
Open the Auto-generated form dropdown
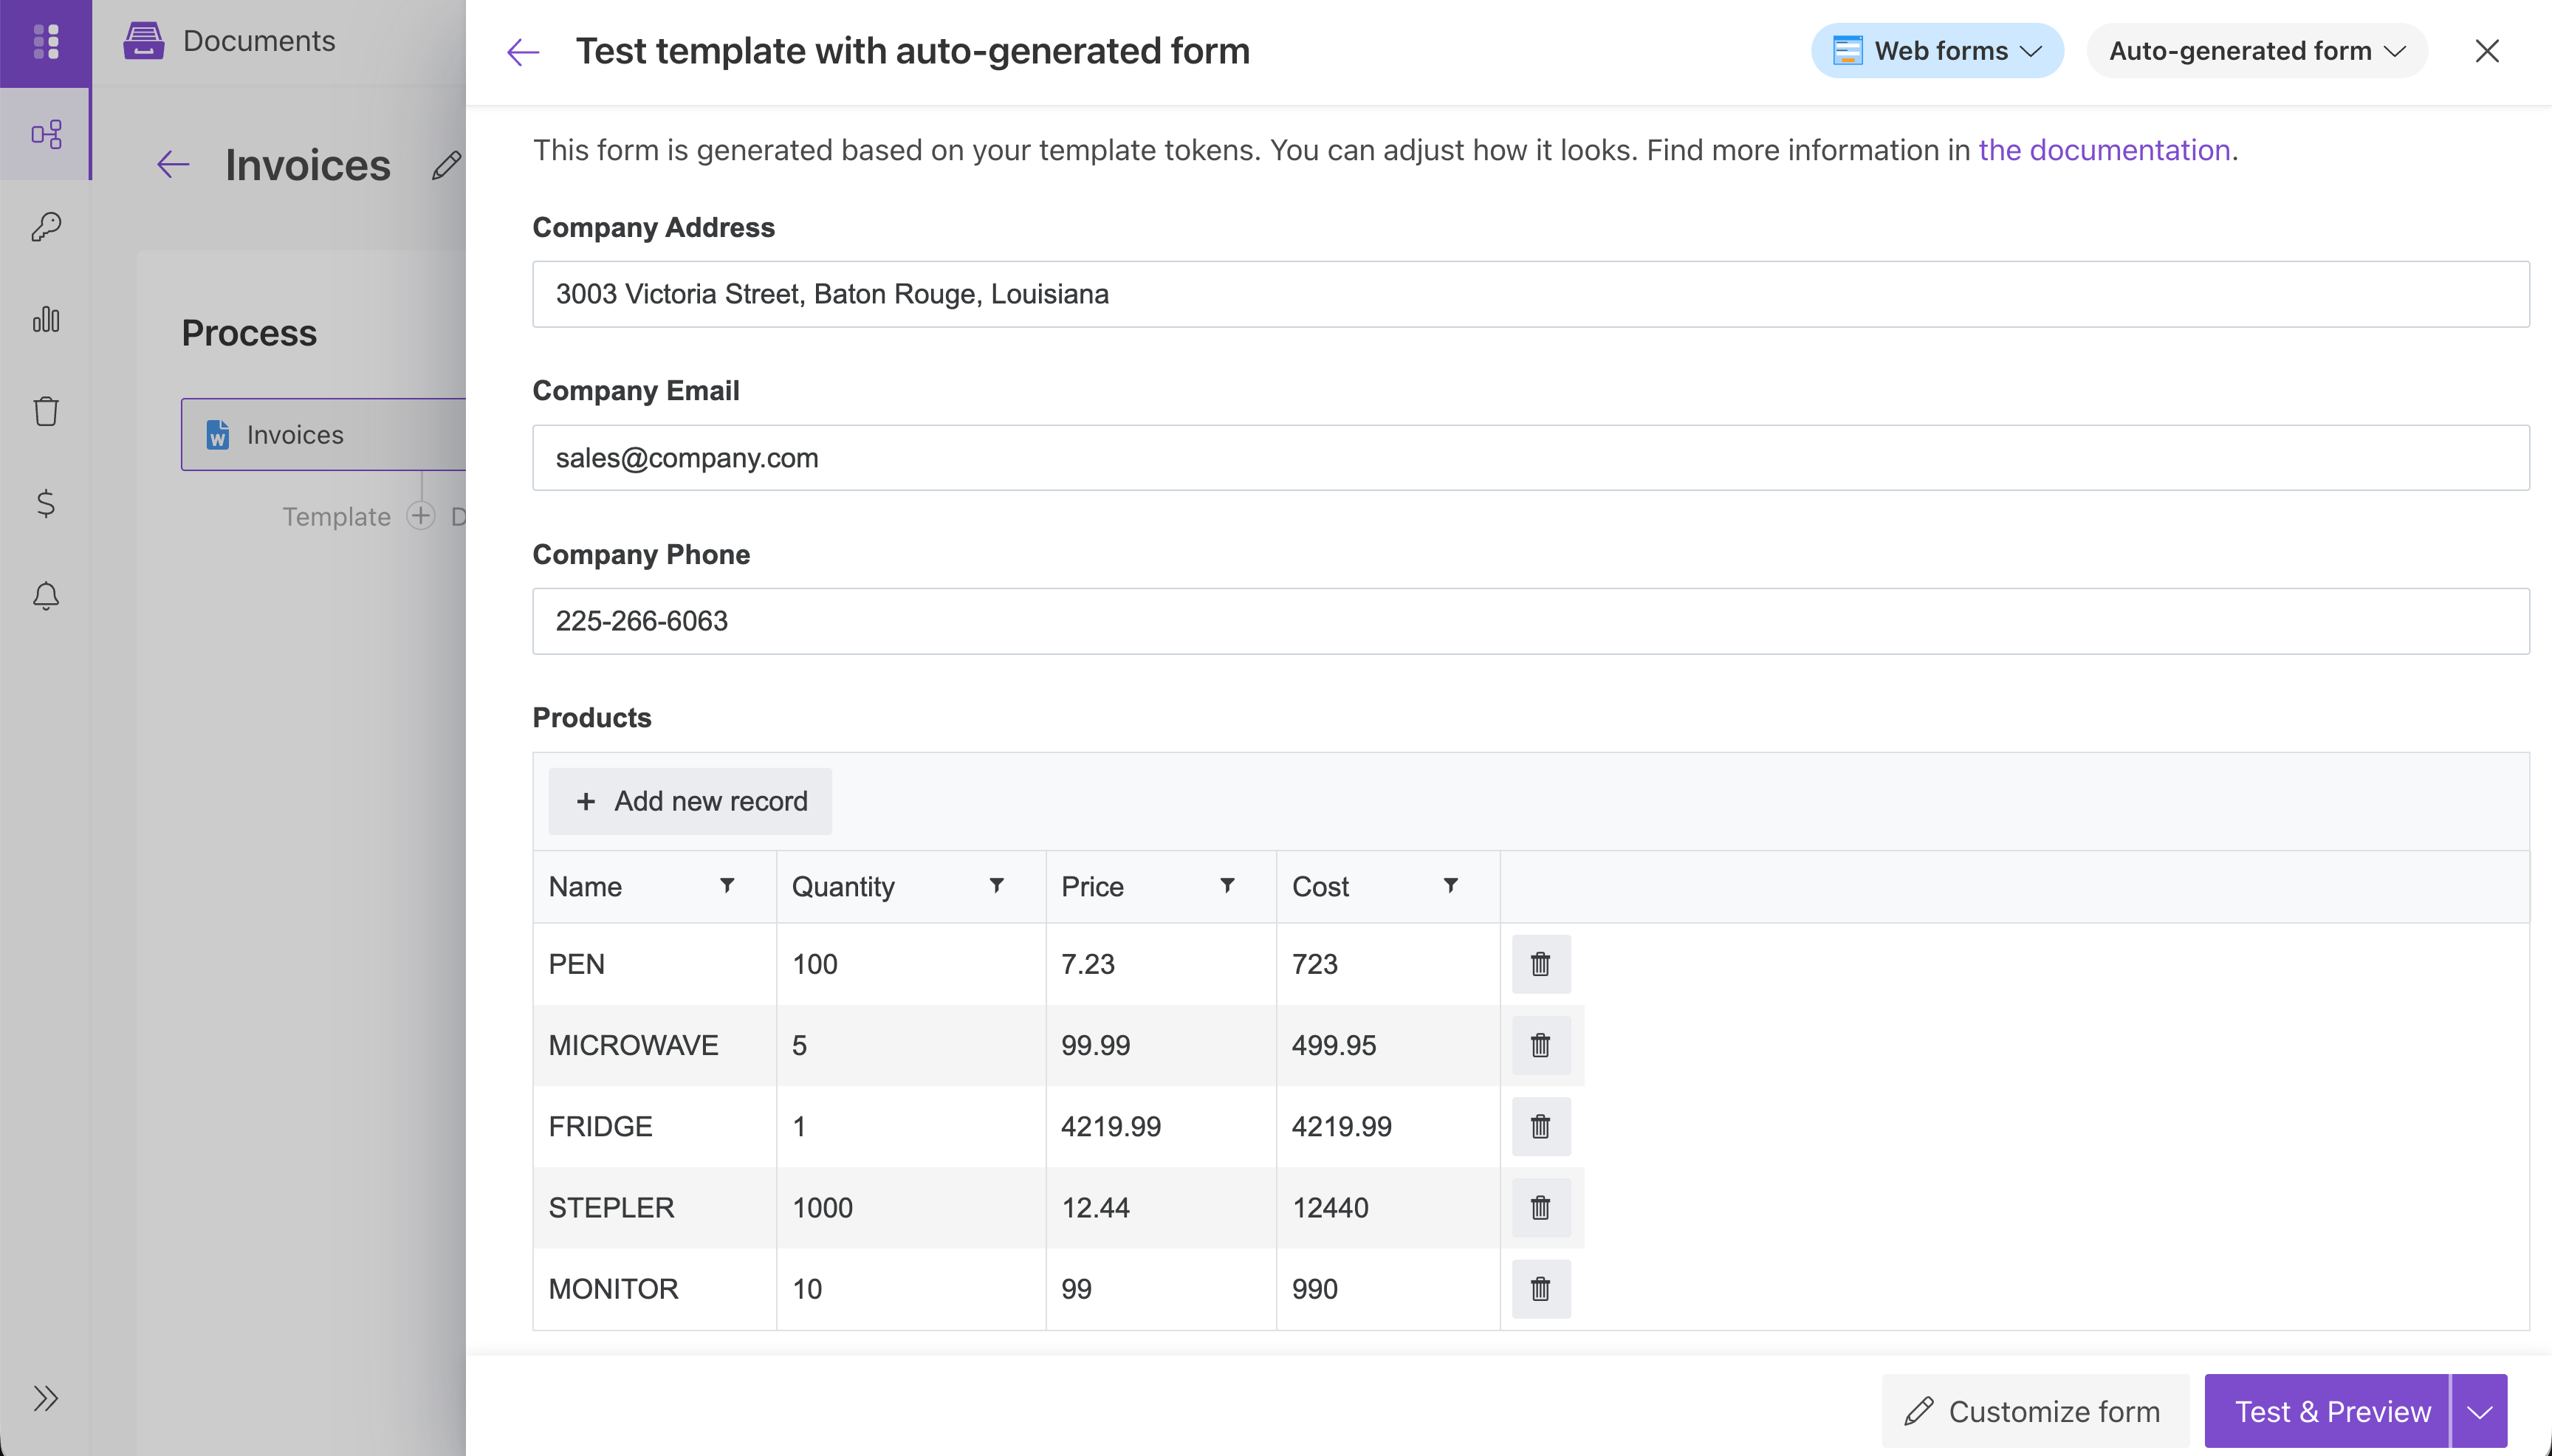2257,51
